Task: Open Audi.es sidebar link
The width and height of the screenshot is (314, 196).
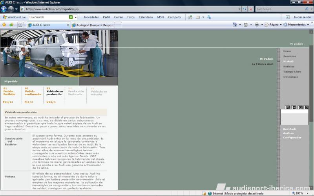Action: click(288, 133)
